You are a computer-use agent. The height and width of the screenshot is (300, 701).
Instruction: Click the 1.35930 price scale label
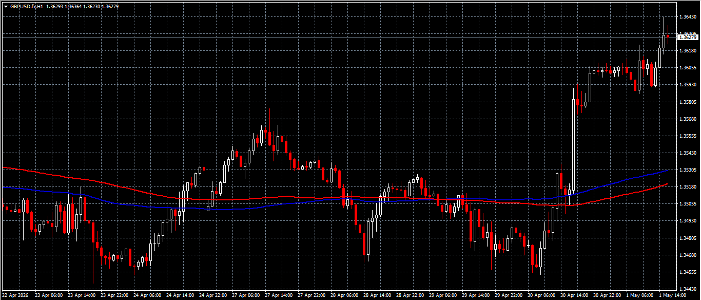(x=688, y=85)
